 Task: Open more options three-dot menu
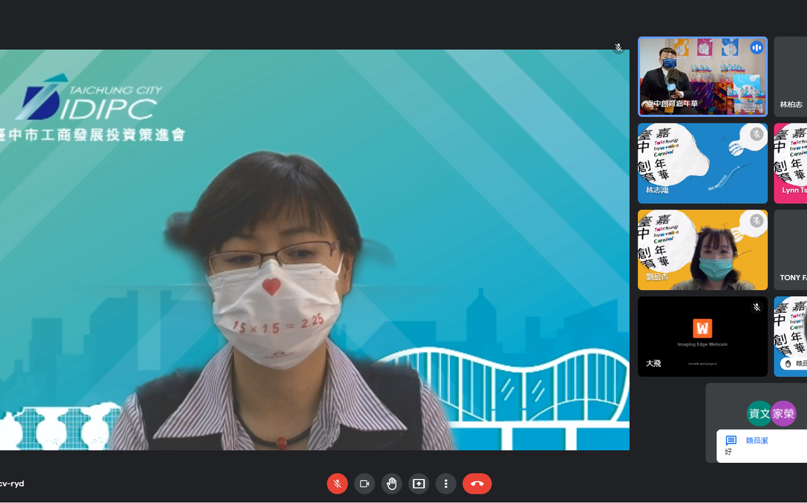pos(446,484)
